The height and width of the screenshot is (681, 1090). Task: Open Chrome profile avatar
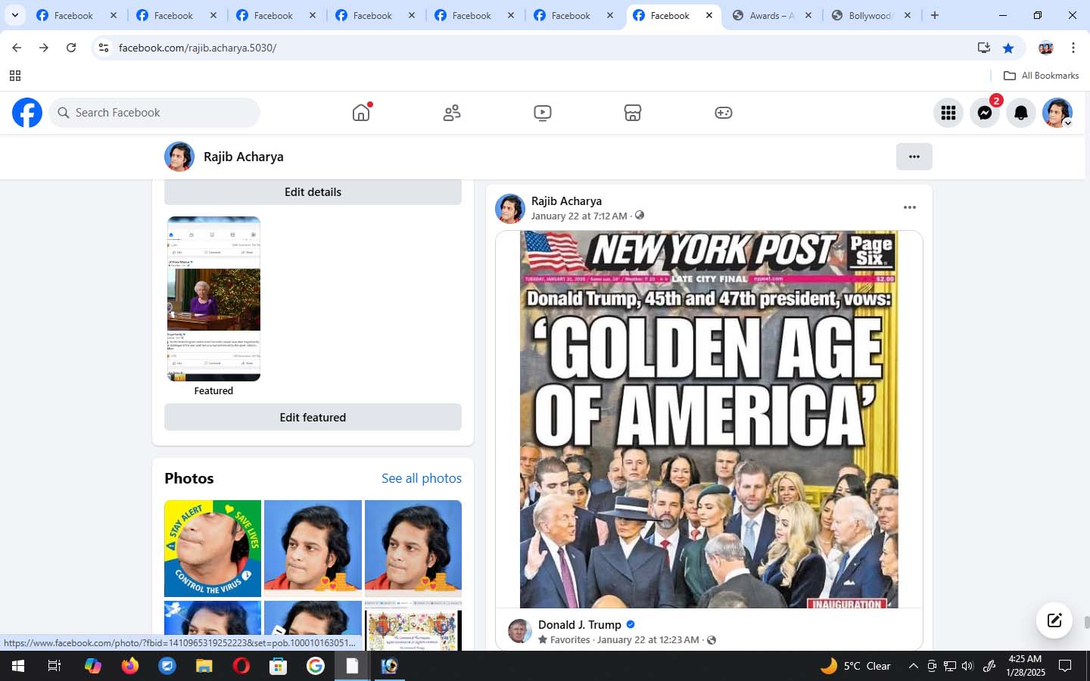[x=1046, y=48]
